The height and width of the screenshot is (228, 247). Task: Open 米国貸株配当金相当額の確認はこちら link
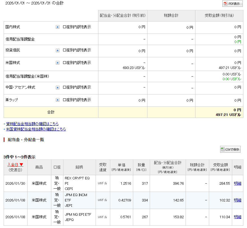(x=36, y=129)
